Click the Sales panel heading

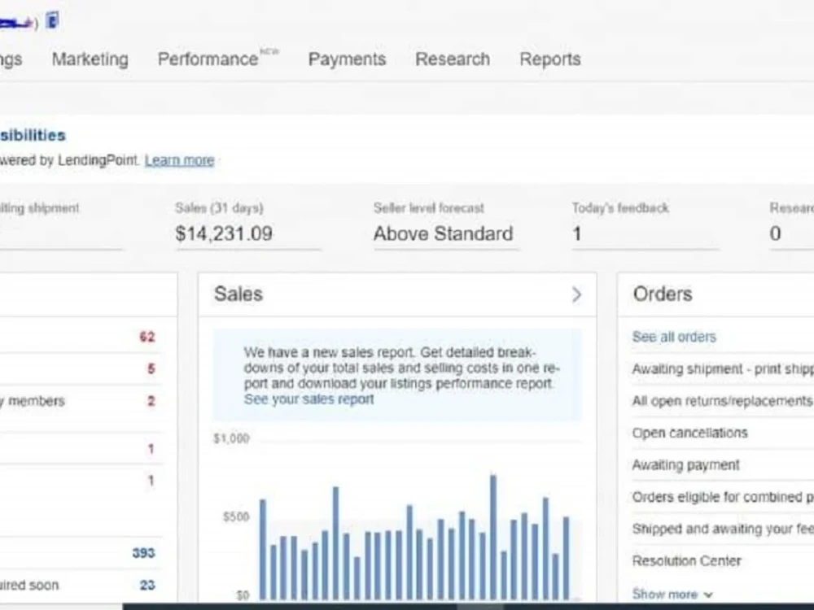(239, 294)
